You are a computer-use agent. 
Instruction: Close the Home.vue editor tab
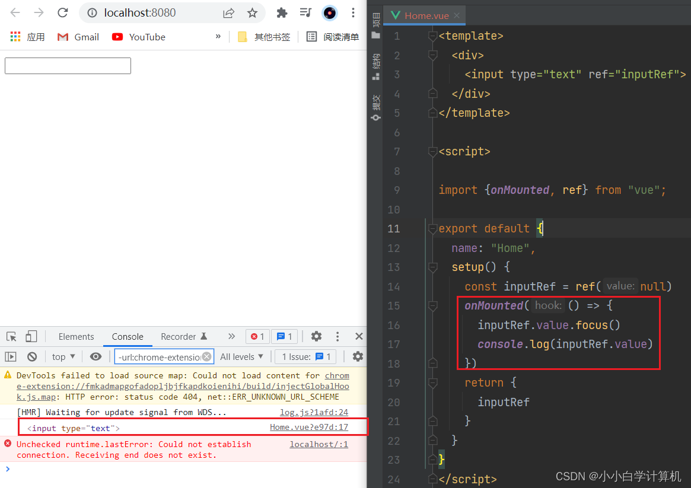(x=457, y=15)
